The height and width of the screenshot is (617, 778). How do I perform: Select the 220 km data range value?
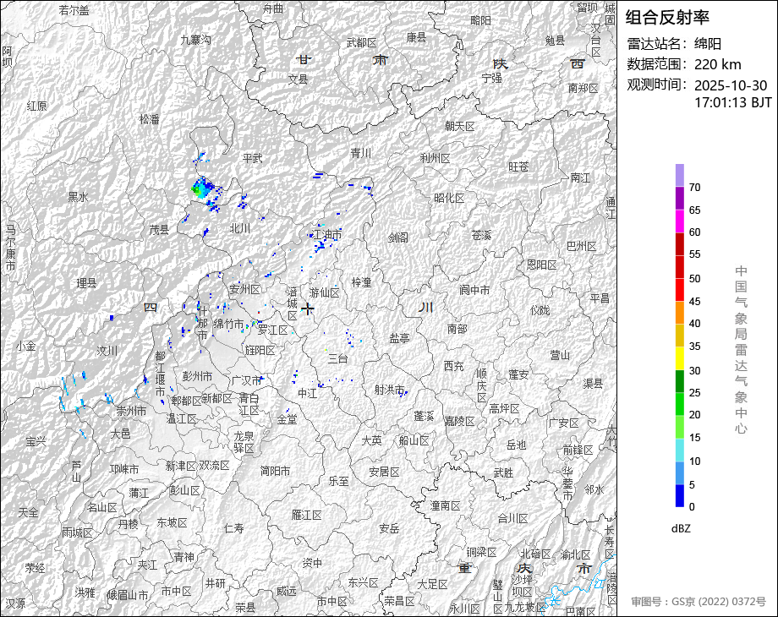[717, 64]
